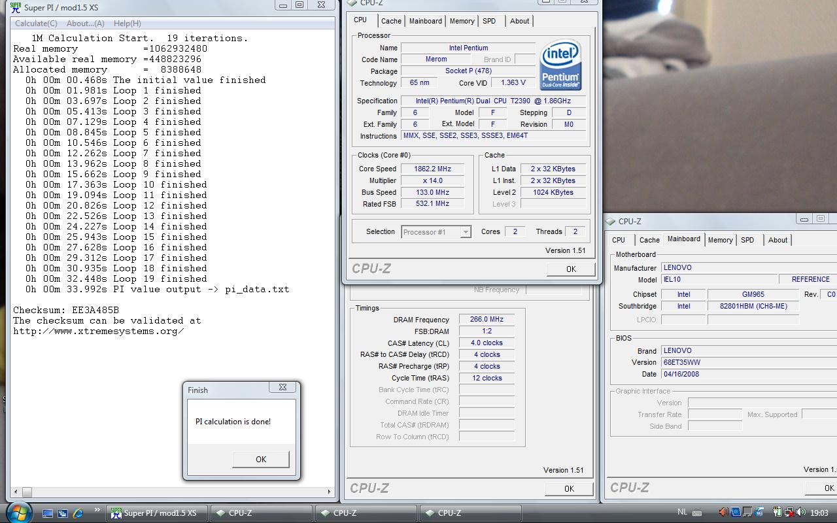Select the CPU tab in front CPU-Z window
The width and height of the screenshot is (837, 523).
360,20
